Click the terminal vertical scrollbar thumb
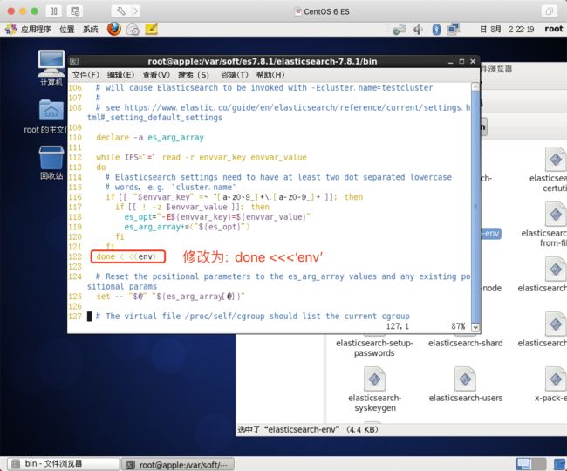The height and width of the screenshot is (471, 567). [475, 207]
